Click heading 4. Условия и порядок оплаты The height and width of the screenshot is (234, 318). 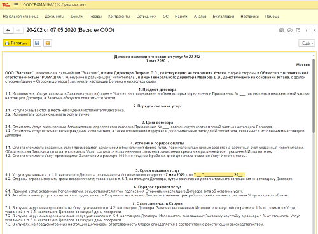coord(157,143)
